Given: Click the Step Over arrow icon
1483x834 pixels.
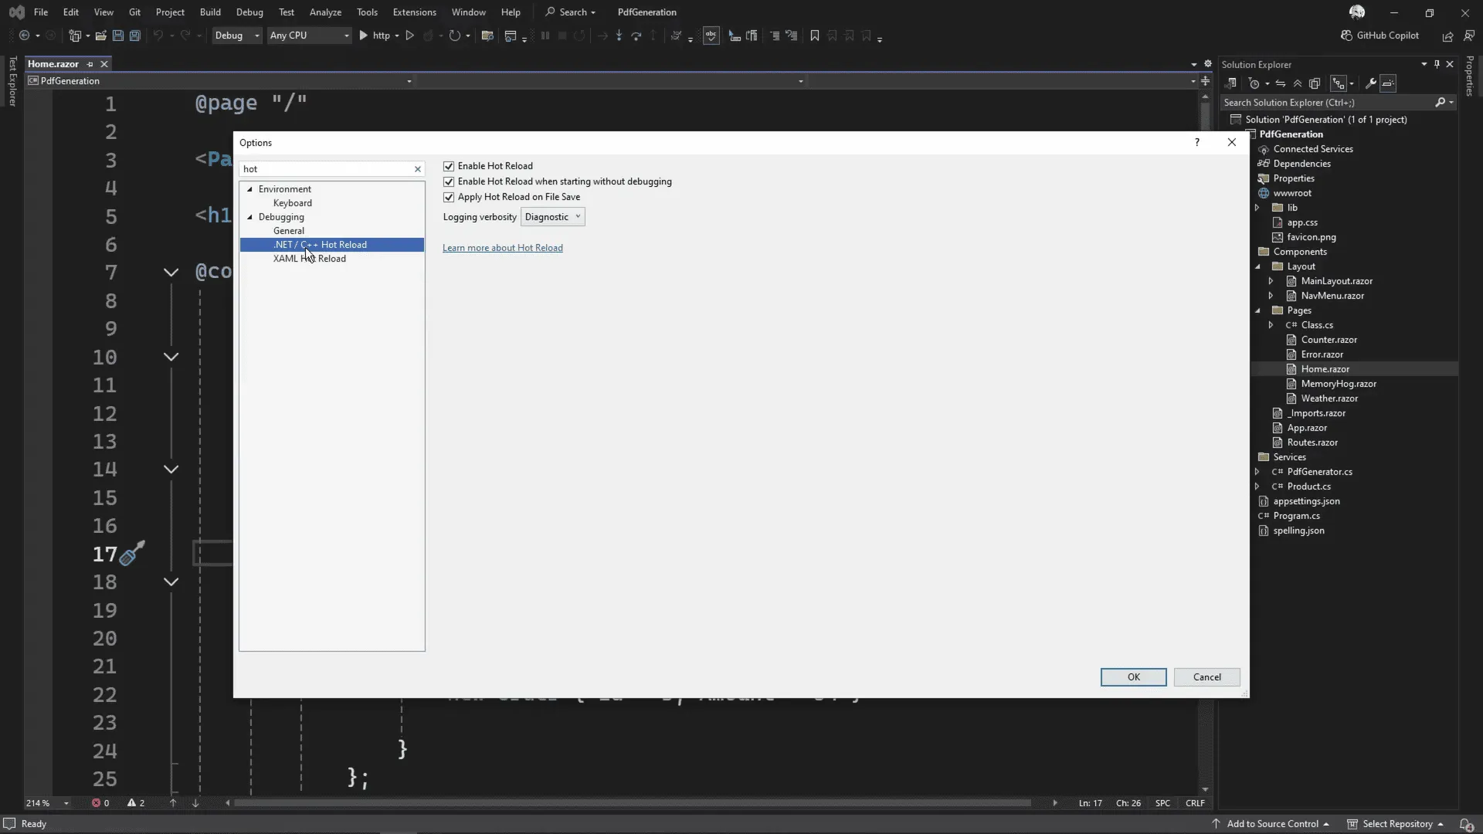Looking at the screenshot, I should (636, 36).
